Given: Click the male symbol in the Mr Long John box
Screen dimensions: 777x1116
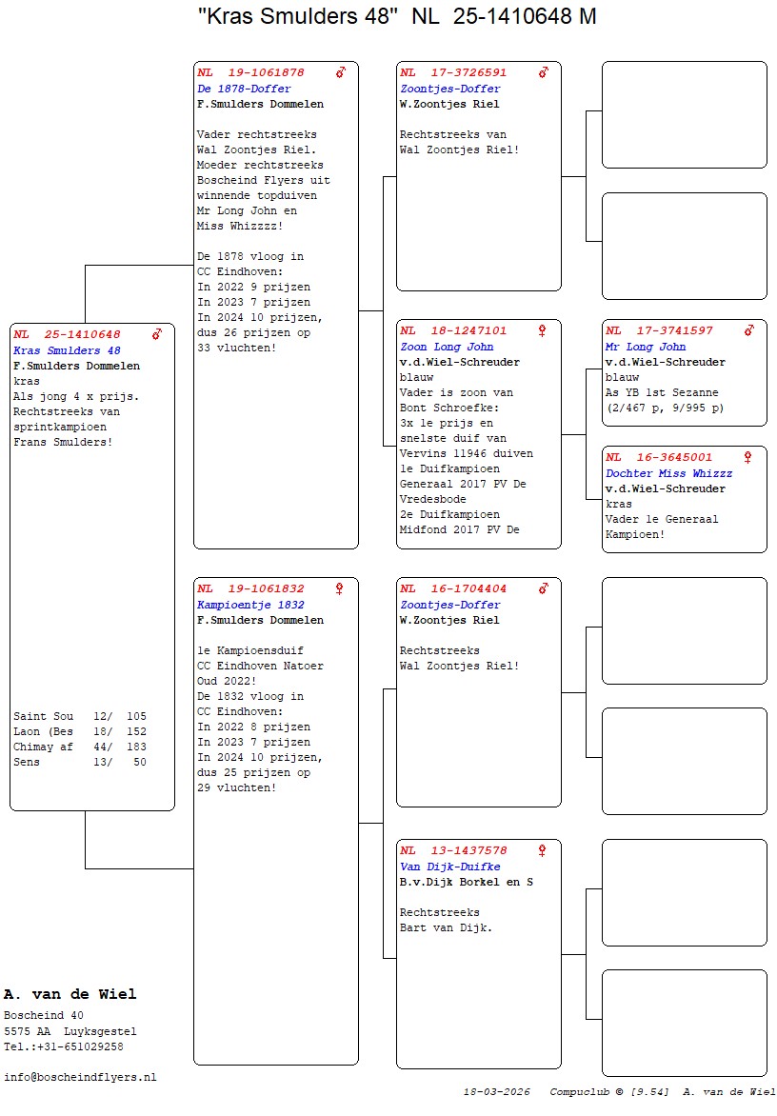Looking at the screenshot, I should pyautogui.click(x=748, y=330).
